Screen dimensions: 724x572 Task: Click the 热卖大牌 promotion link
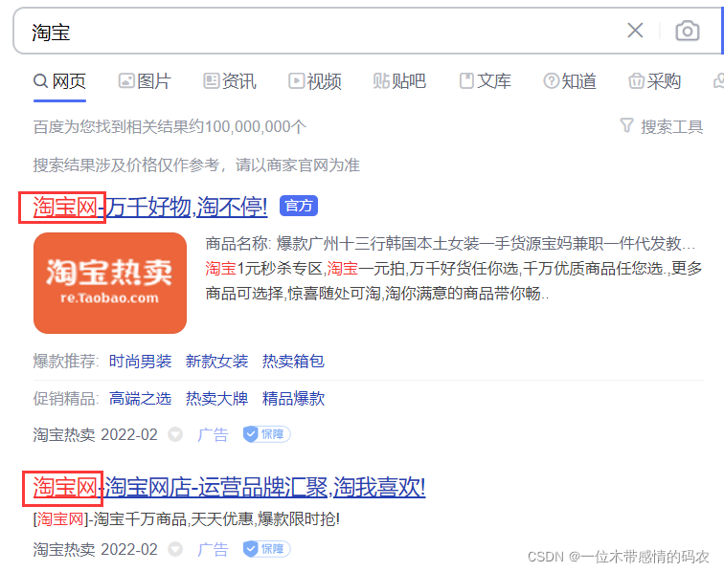(216, 399)
